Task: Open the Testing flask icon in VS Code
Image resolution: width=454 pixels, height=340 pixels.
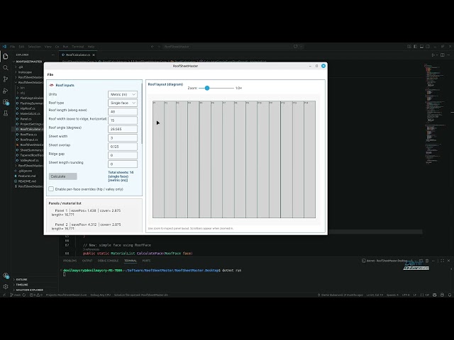Action: 6,113
